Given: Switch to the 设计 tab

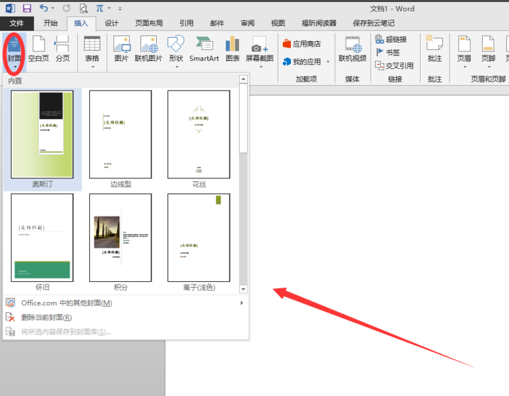Looking at the screenshot, I should pyautogui.click(x=111, y=23).
